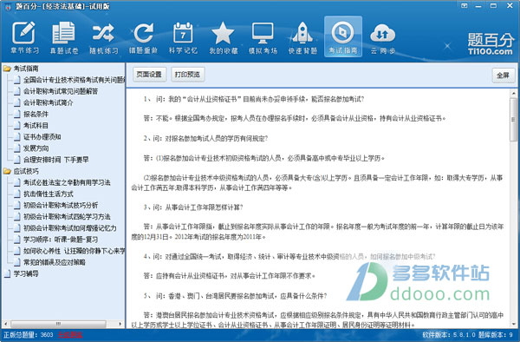
Task: Start 随机练习 shuffle practice
Action: point(104,36)
